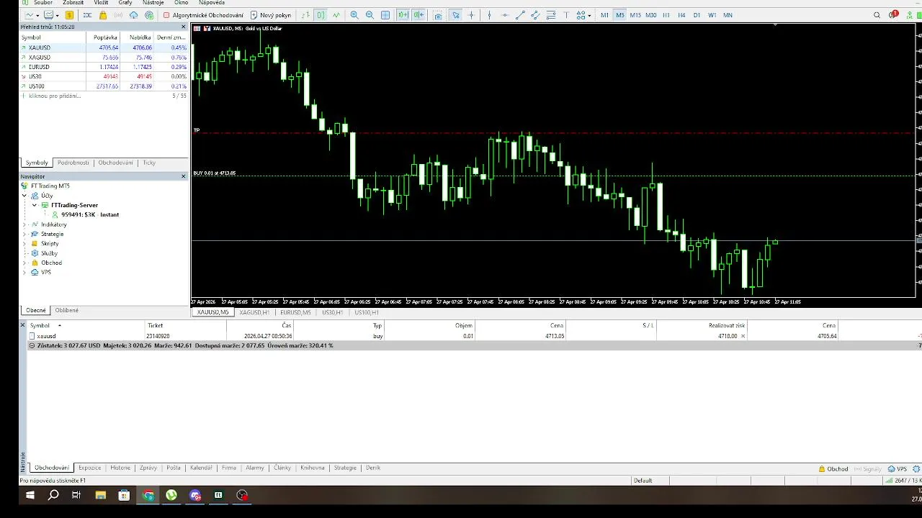Select the EURUSD row in Market Watch
Image resolution: width=922 pixels, height=518 pixels.
click(104, 67)
